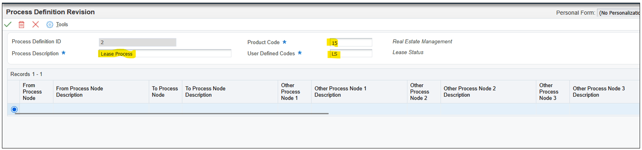Click the Personal Form label

(575, 13)
